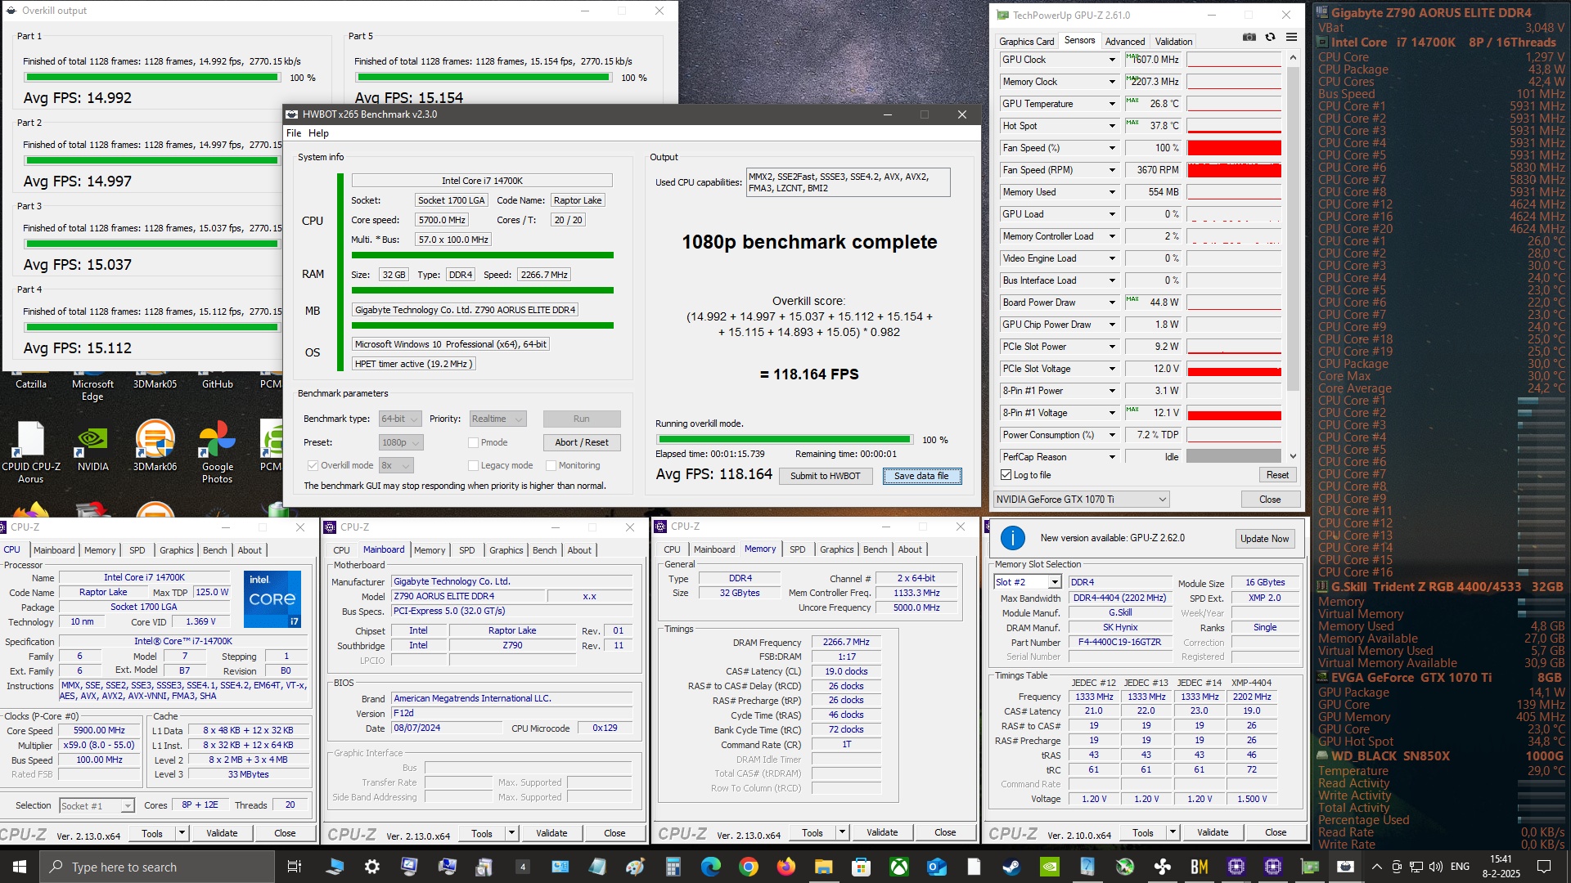This screenshot has width=1571, height=883.
Task: Open Xbox app from the taskbar
Action: tap(898, 867)
